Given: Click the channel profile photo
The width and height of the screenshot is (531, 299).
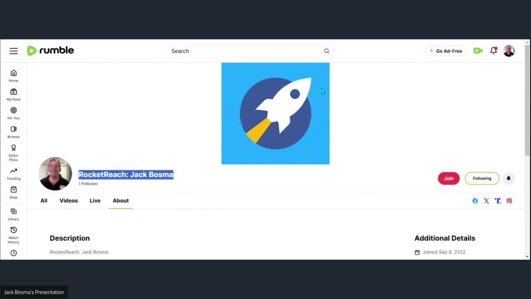Looking at the screenshot, I should 55,174.
